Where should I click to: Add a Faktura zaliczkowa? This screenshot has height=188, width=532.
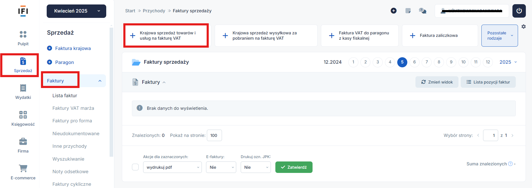440,35
